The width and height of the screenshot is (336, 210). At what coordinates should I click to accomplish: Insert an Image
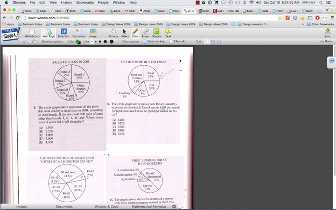click(93, 33)
